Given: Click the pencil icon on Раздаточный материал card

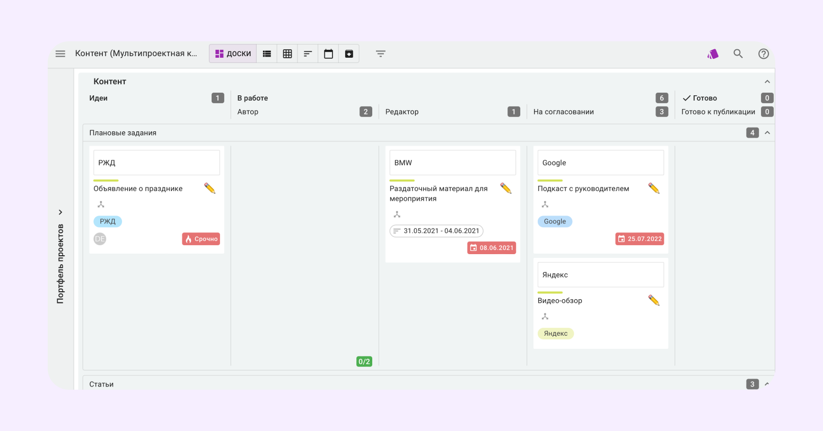Looking at the screenshot, I should [506, 188].
